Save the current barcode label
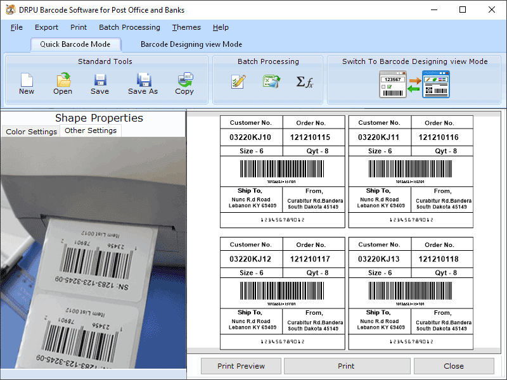Image resolution: width=507 pixels, height=380 pixels. (x=99, y=83)
